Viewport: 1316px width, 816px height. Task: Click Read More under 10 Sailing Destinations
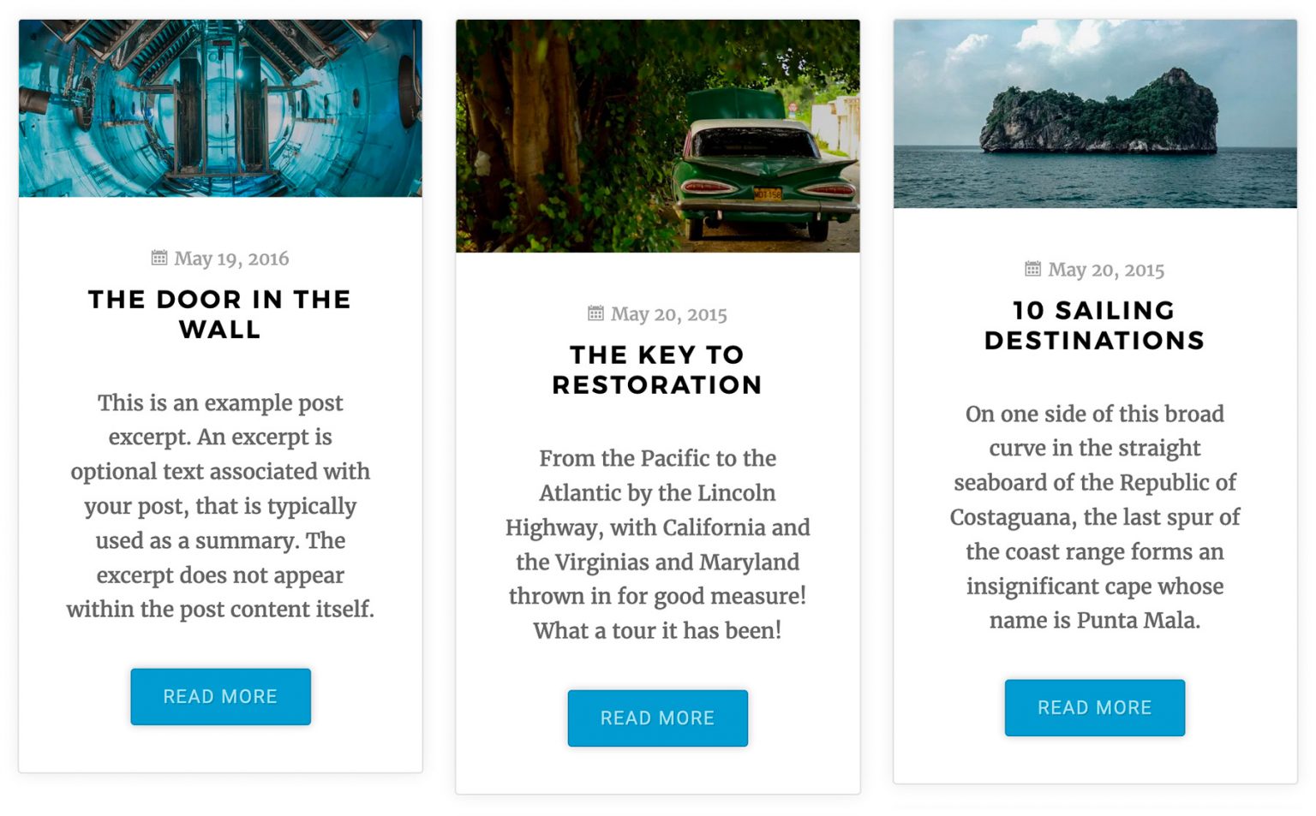tap(1095, 708)
